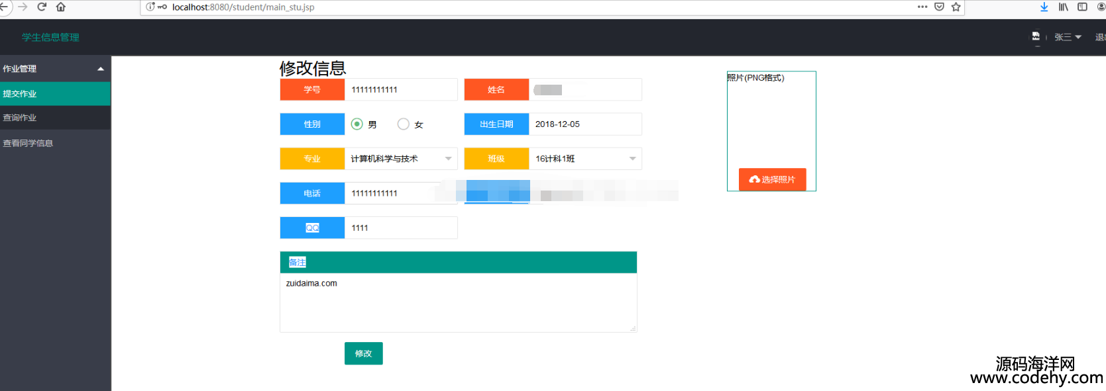This screenshot has height=391, width=1106.
Task: Click the blue 电话 label
Action: coord(312,193)
